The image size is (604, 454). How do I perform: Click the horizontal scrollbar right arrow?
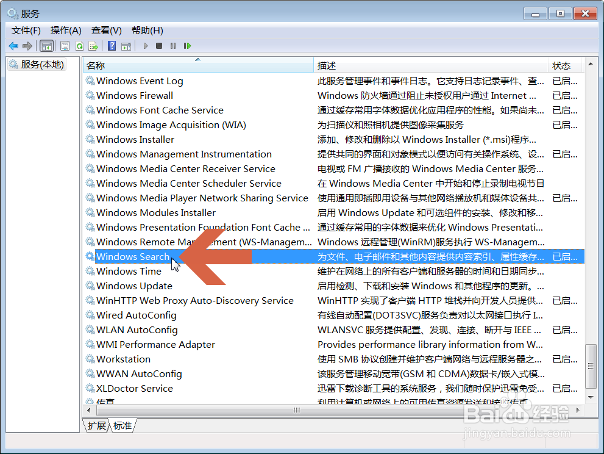pos(577,410)
